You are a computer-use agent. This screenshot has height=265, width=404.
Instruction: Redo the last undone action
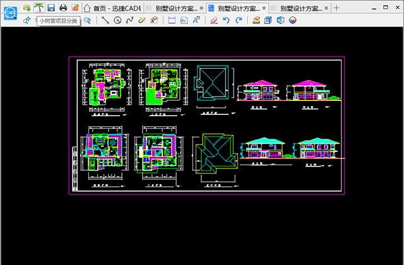point(238,20)
